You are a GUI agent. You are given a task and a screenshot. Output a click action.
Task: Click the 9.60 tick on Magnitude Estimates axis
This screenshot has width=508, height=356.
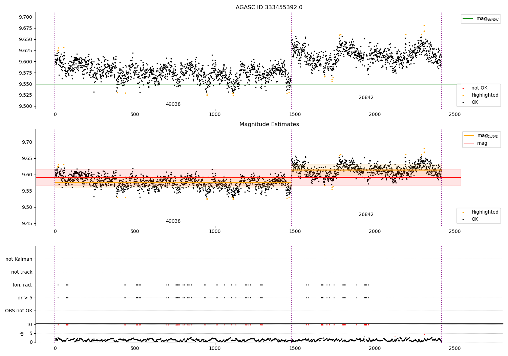click(26, 175)
